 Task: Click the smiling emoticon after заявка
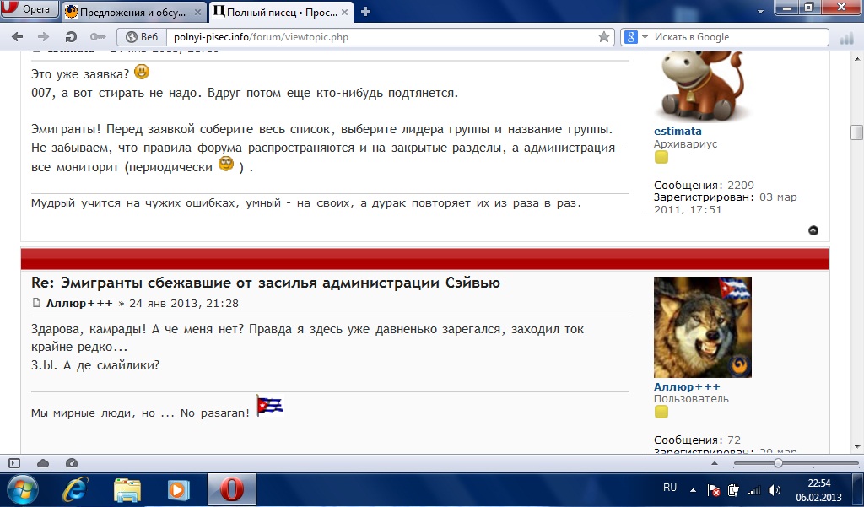[142, 72]
